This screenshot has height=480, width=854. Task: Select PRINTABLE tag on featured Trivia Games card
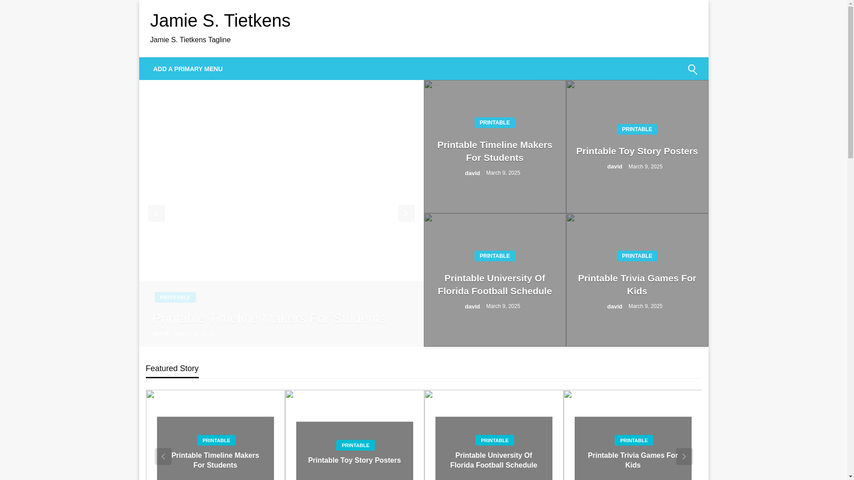pos(634,440)
